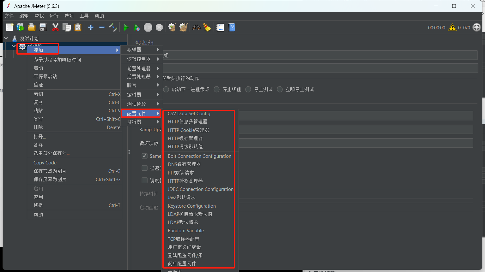
Task: Open Search with the binoculars icon
Action: click(196, 27)
